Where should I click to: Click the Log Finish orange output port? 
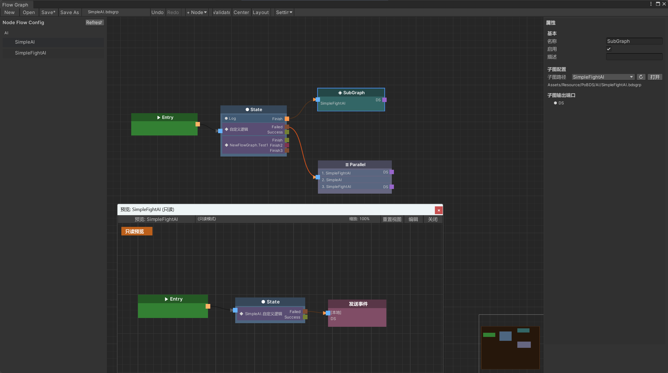pyautogui.click(x=287, y=119)
